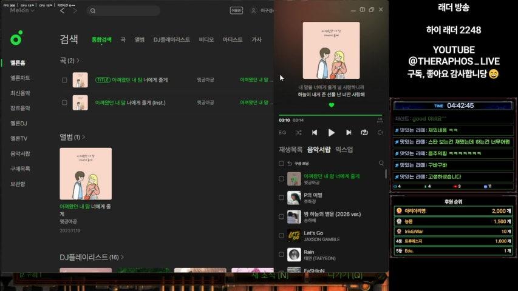
Task: Click the back arrow beside 구성 list title
Action: point(290,163)
